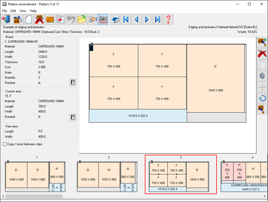Open the Edit menu
The height and width of the screenshot is (202, 268).
[14, 11]
